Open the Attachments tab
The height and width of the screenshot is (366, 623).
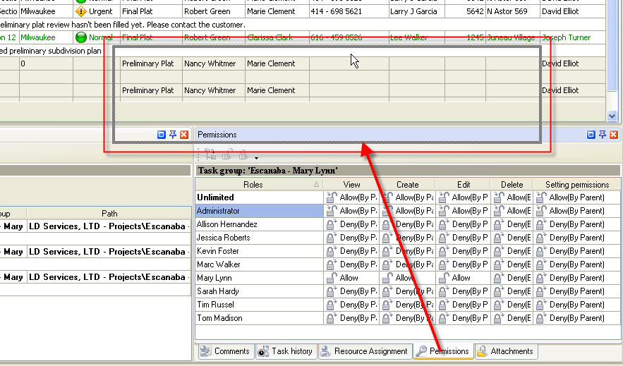point(505,351)
